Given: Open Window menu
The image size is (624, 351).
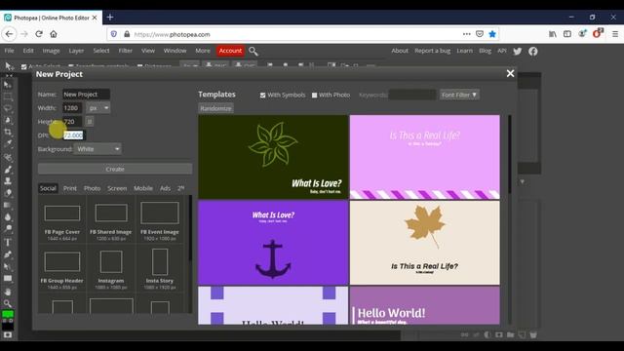Looking at the screenshot, I should pos(175,51).
